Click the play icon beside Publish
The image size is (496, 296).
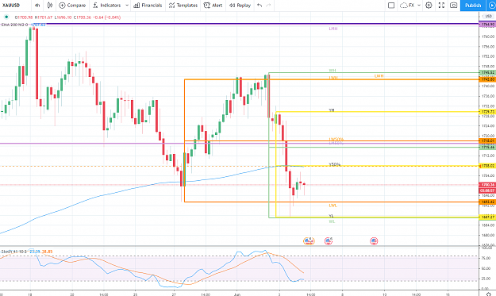(x=492, y=5)
